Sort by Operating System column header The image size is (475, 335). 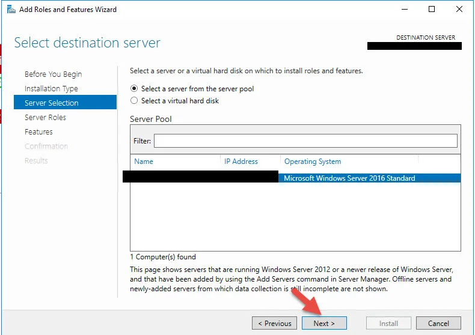coord(312,161)
